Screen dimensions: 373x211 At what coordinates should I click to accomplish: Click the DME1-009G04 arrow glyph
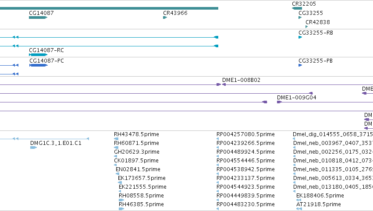click(x=279, y=102)
